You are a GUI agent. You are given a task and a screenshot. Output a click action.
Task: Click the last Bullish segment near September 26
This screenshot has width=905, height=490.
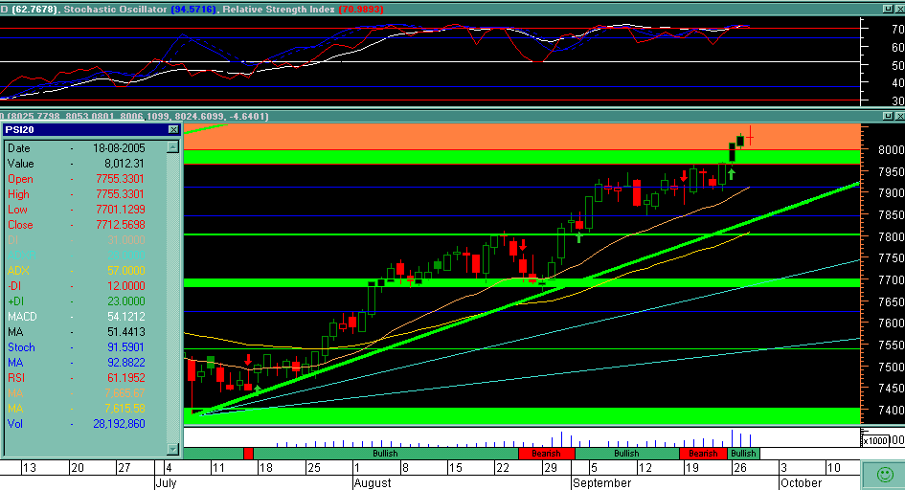tap(743, 453)
